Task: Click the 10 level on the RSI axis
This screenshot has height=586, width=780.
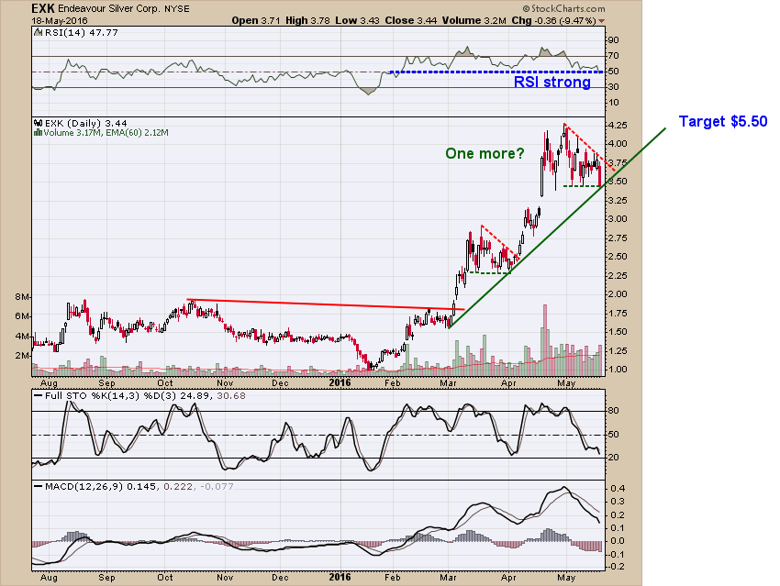Action: [613, 103]
